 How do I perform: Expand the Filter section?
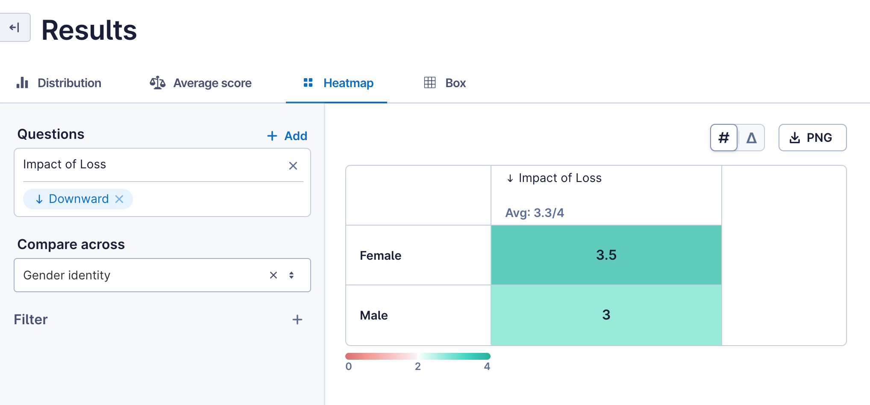point(31,320)
